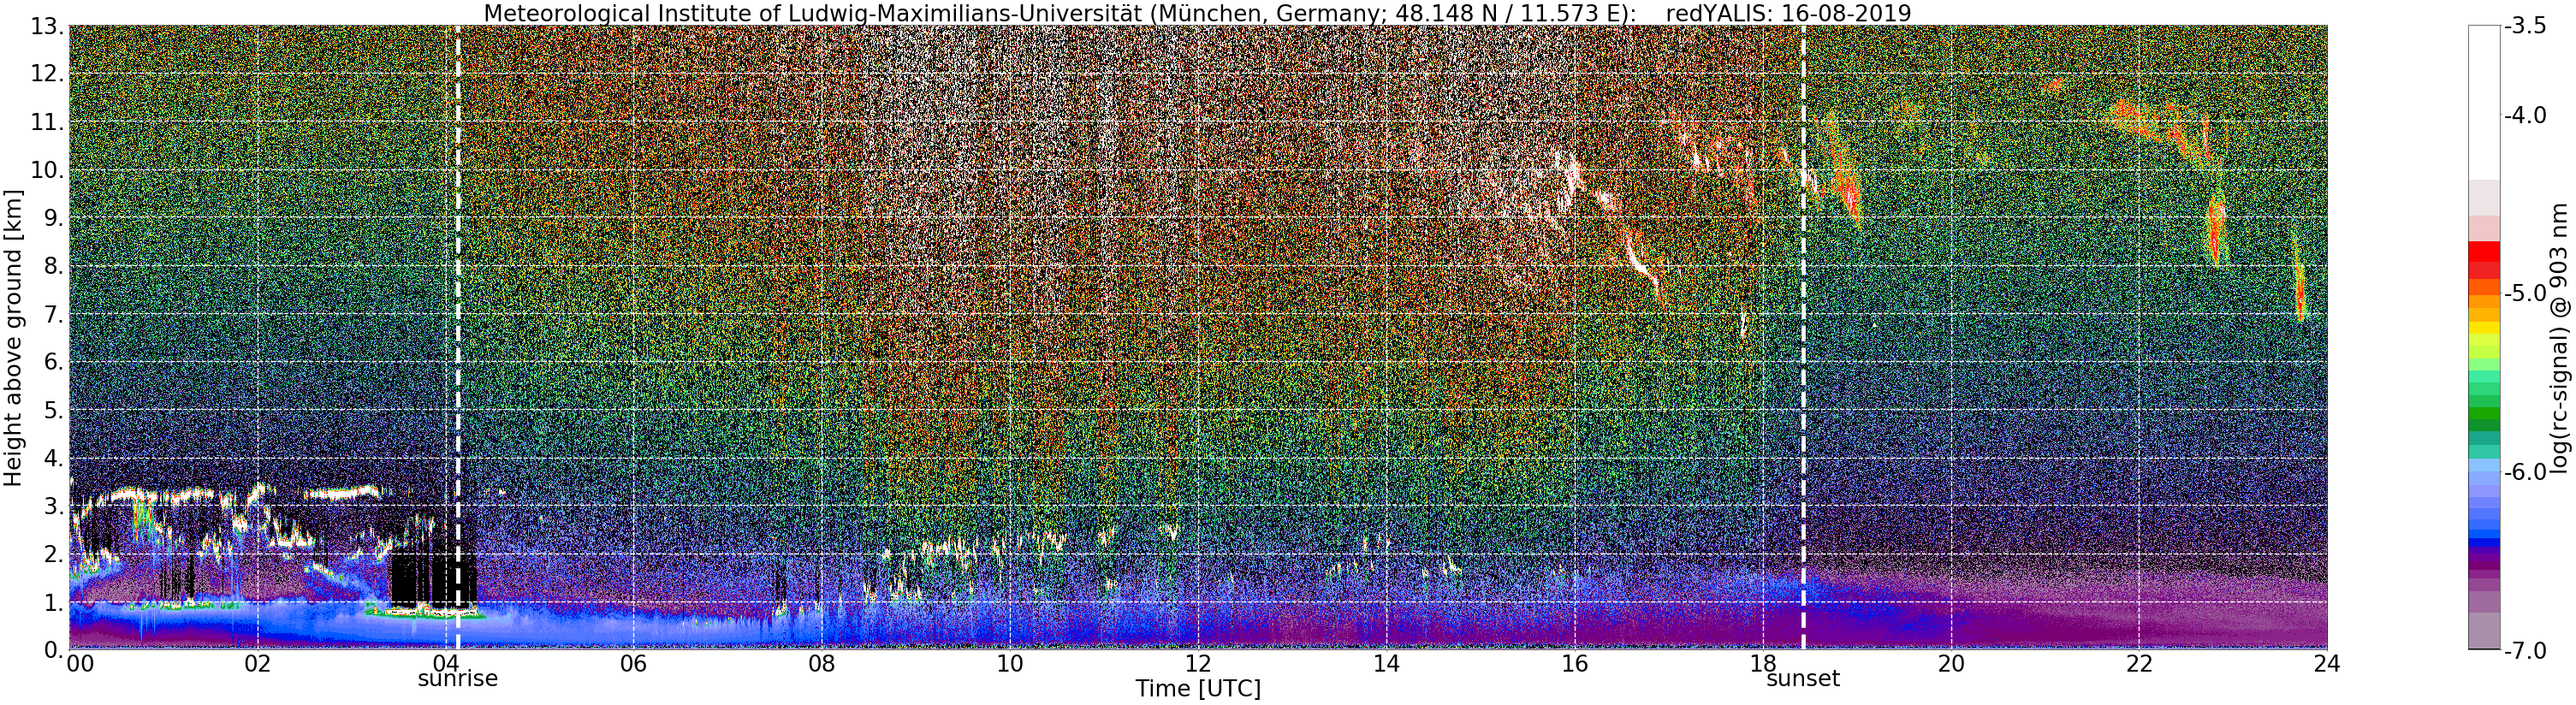This screenshot has height=705, width=2576.
Task: Click the time tick label '18'
Action: coord(1762,664)
